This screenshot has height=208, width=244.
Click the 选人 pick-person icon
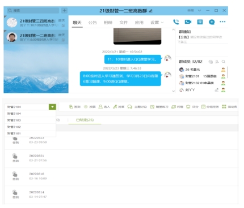100,107
